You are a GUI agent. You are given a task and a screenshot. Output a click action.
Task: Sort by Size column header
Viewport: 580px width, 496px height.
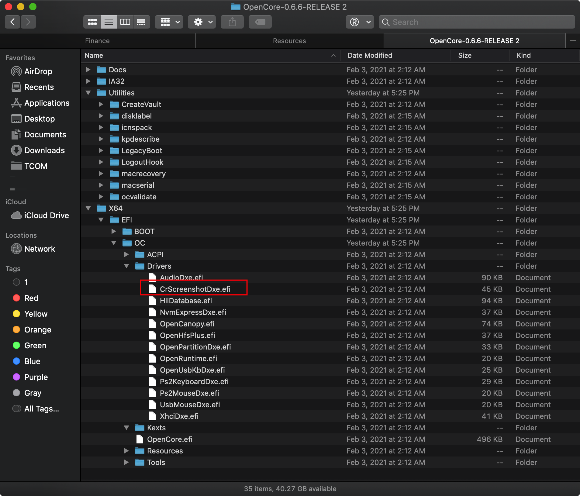(x=465, y=55)
